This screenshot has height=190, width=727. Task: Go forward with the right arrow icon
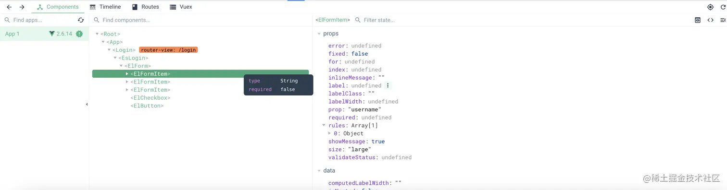pos(22,7)
